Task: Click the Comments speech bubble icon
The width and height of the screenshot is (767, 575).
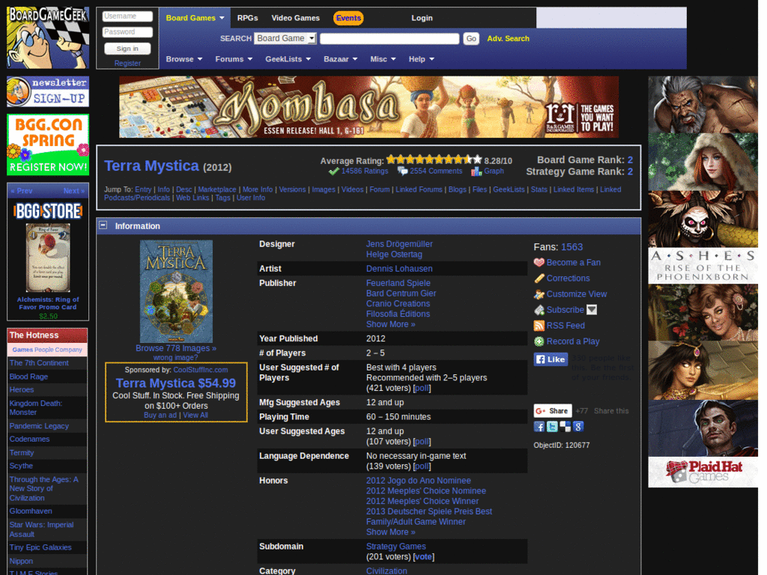Action: click(x=402, y=171)
